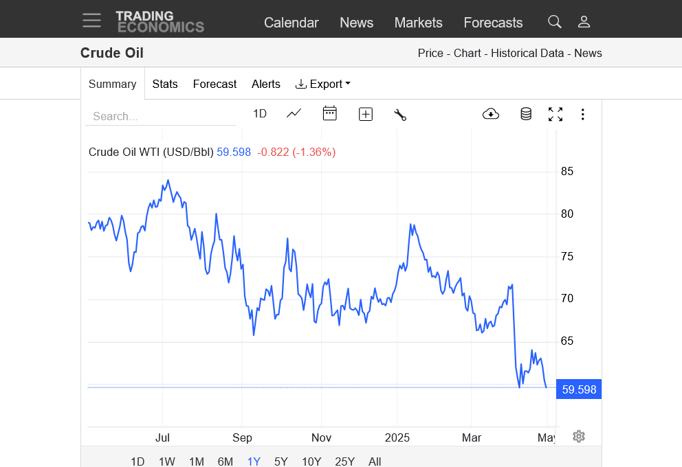This screenshot has width=682, height=467.
Task: Click the chart search input field
Action: click(161, 116)
